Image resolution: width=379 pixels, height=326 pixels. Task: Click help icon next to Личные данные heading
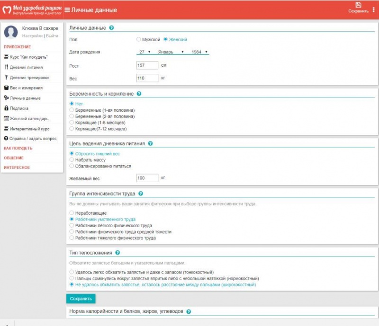click(x=111, y=28)
